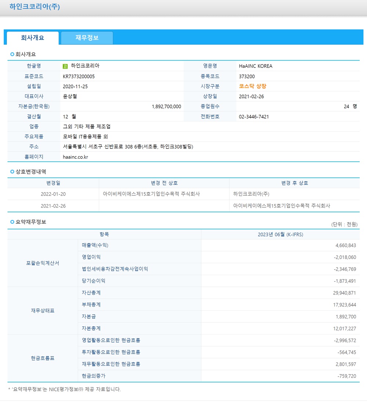Click the CEO name 윤상철
The height and width of the screenshot is (402, 367).
(70, 96)
